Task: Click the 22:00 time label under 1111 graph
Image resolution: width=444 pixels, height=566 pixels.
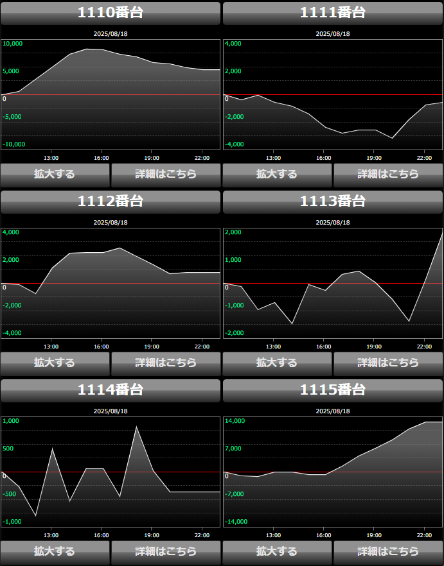Action: pyautogui.click(x=424, y=158)
